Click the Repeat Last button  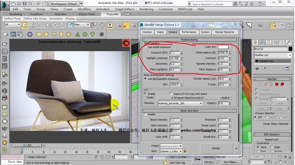271,140
